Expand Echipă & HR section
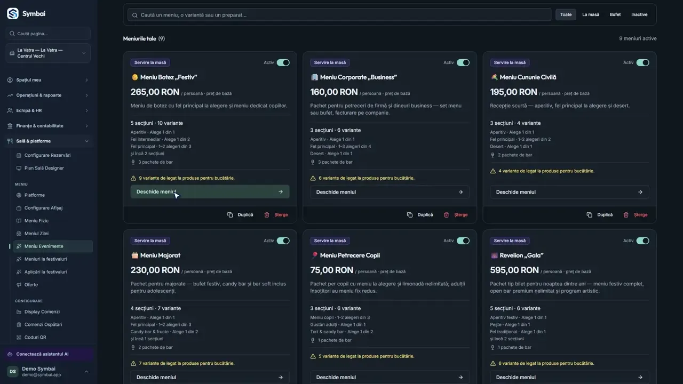683x384 pixels. pos(48,110)
